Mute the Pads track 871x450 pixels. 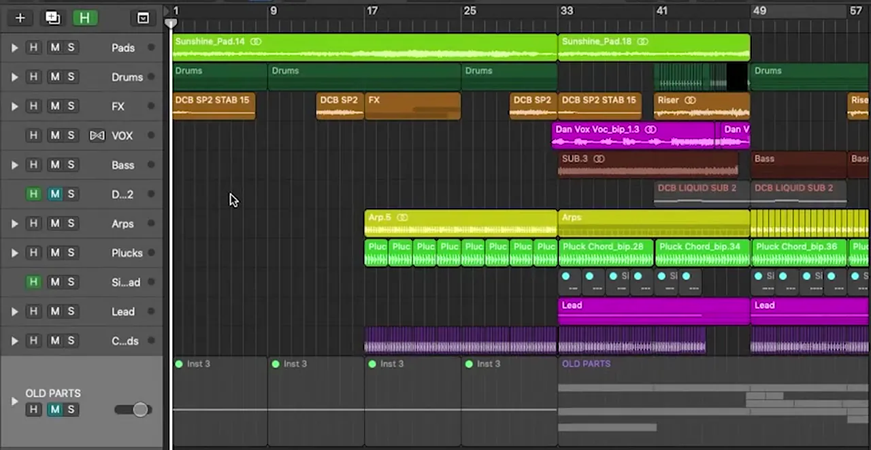tap(54, 48)
